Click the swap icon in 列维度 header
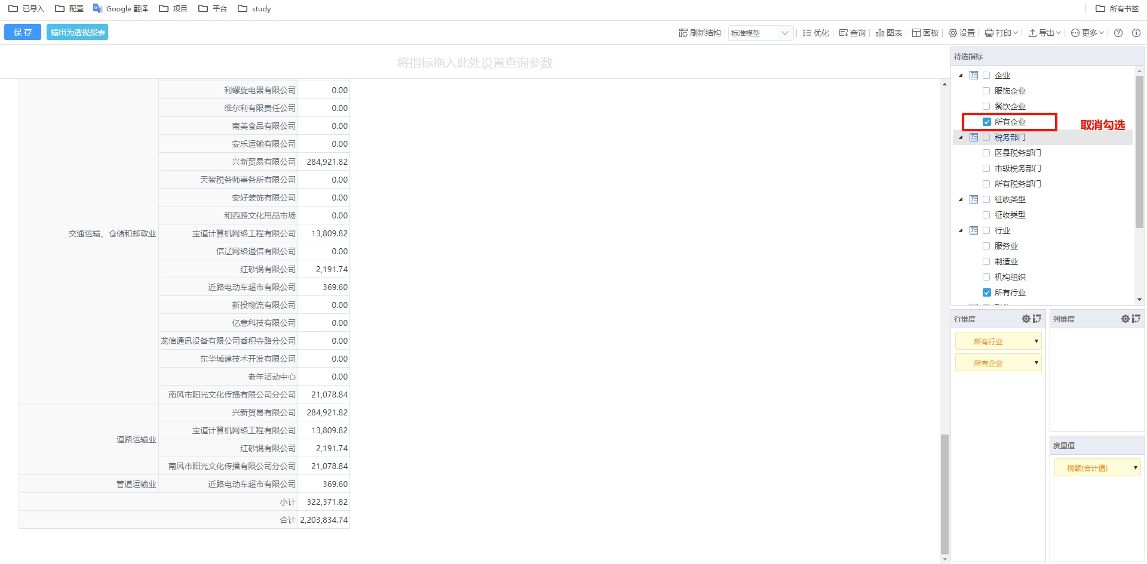 [1136, 319]
